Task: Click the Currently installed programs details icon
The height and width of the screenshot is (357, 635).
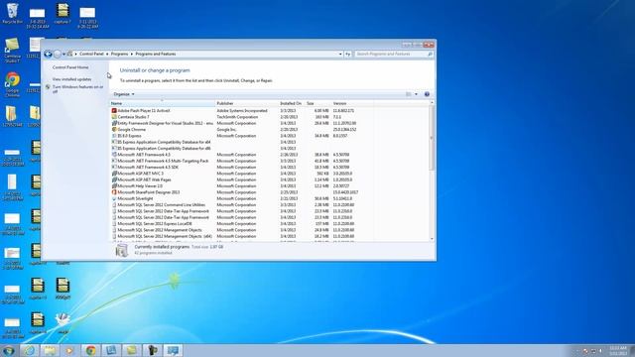Action: (122, 250)
